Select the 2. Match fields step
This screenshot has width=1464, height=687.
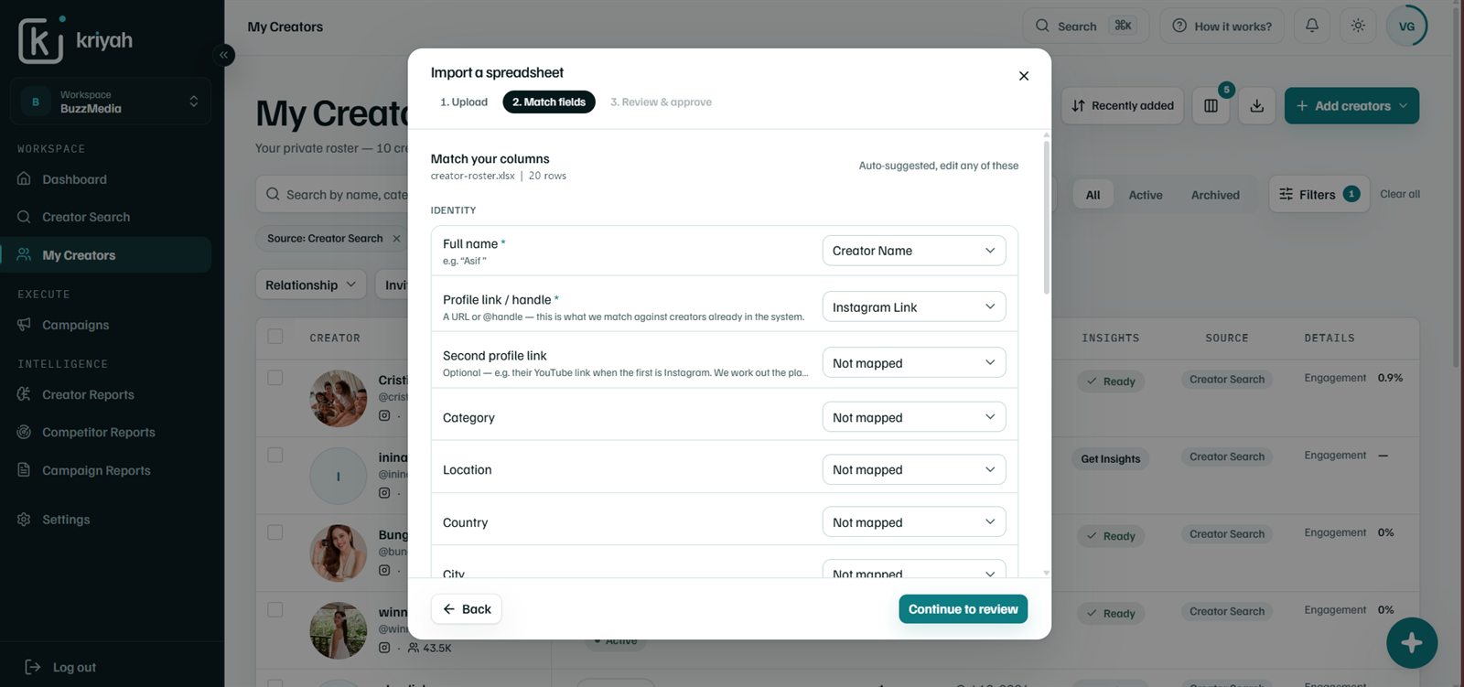pyautogui.click(x=549, y=102)
